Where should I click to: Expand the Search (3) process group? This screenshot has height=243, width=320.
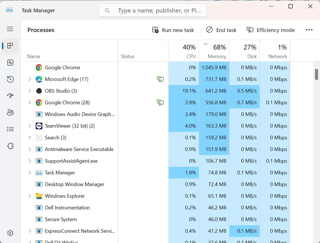[30, 138]
